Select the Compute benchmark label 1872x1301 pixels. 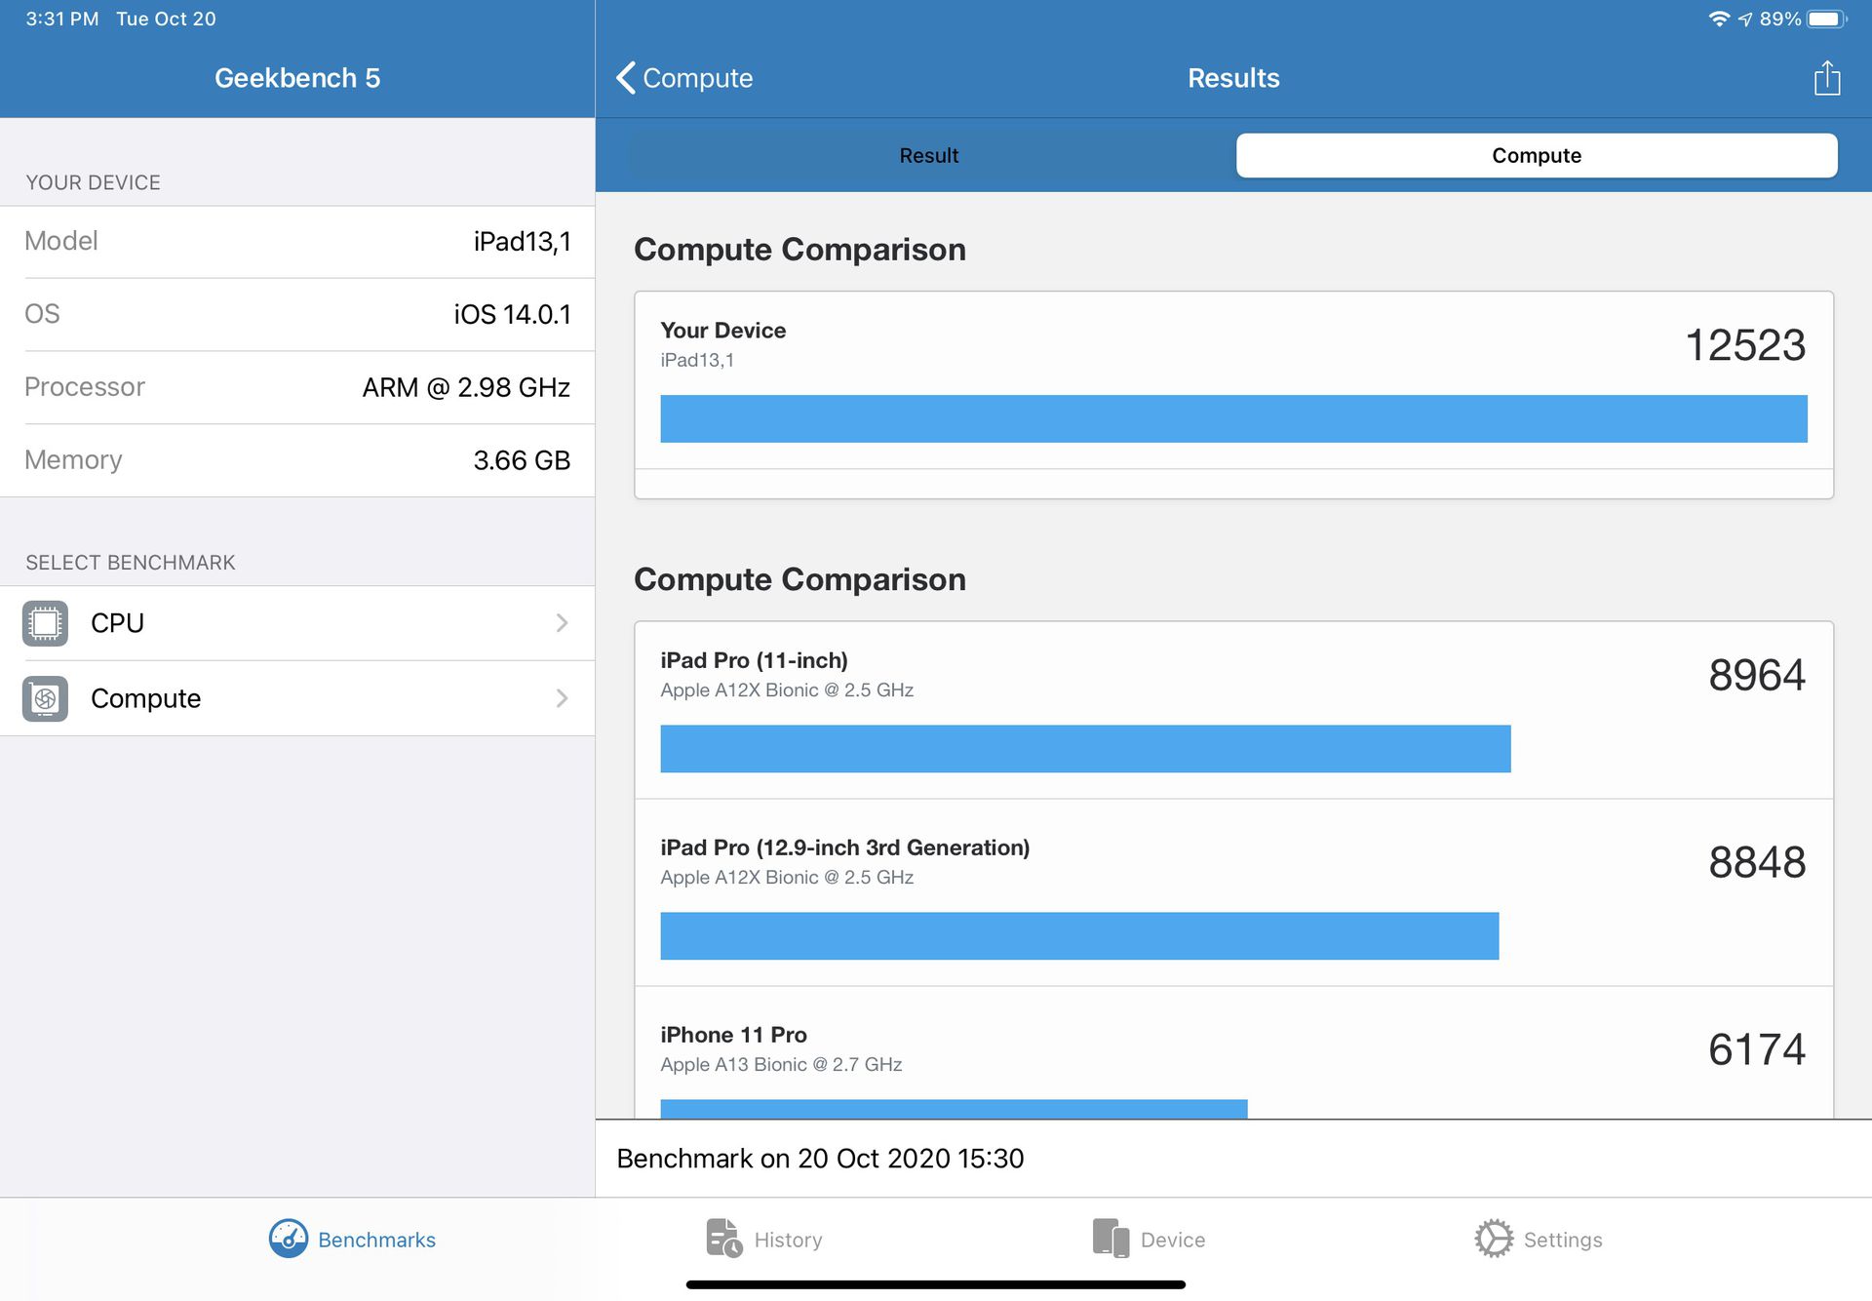145,698
